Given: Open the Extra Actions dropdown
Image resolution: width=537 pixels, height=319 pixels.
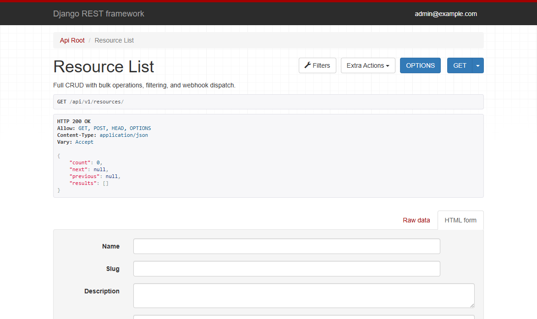Looking at the screenshot, I should (x=368, y=65).
